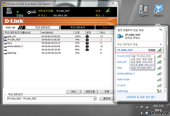Viewport: 170px width, 116px height.
Task: Click the network computer icon in flyout
Action: 120,36
